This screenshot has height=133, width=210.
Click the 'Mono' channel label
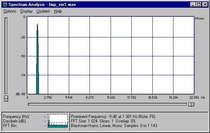199,19
